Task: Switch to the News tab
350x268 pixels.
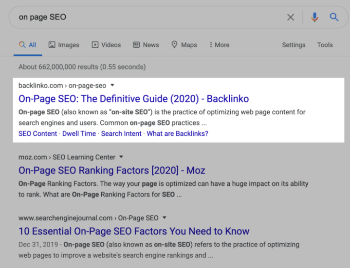Action: [146, 45]
